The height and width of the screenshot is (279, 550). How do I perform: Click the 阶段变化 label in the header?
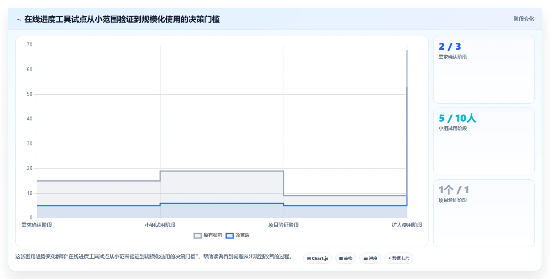coord(523,19)
